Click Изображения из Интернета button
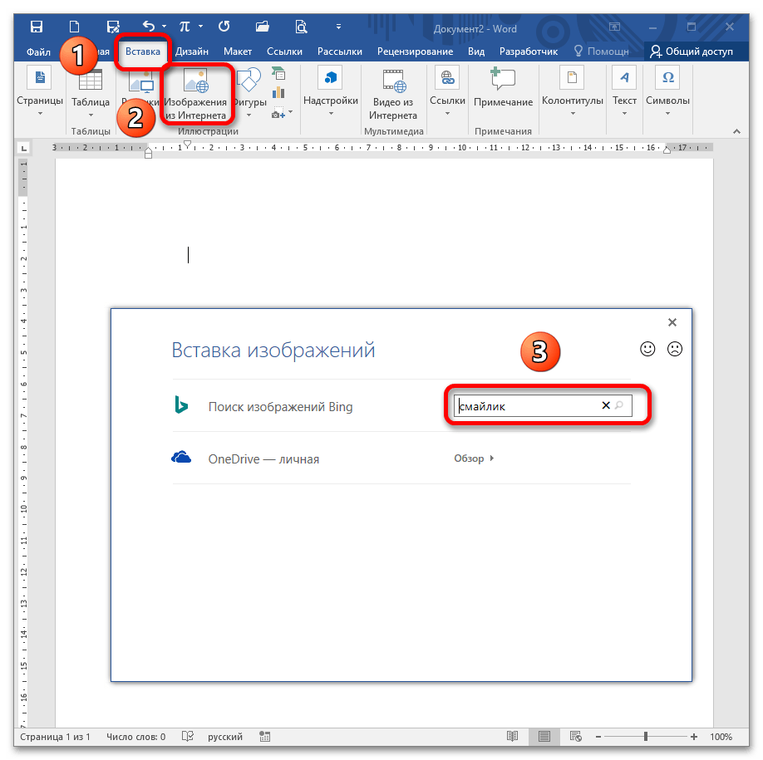 tap(195, 95)
